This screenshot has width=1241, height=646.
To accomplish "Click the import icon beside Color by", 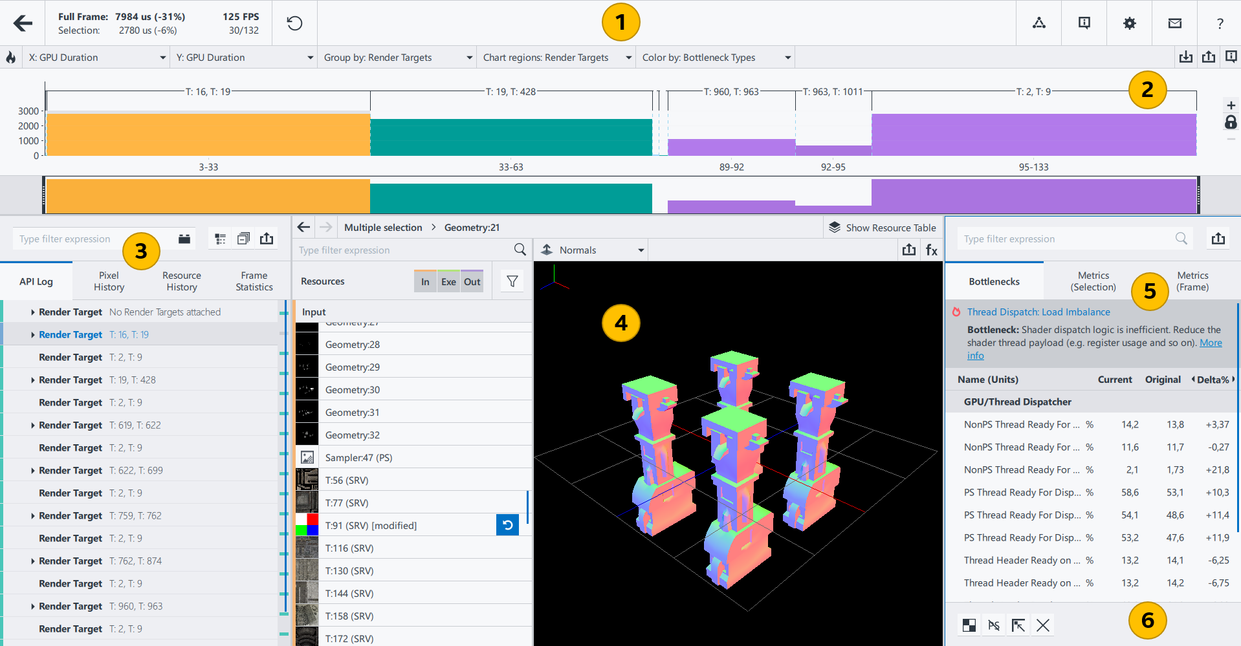I will click(x=1186, y=57).
